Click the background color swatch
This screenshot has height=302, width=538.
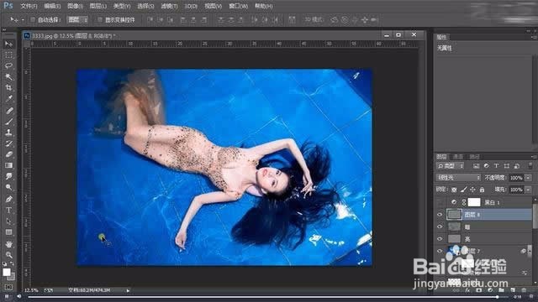pyautogui.click(x=12, y=277)
